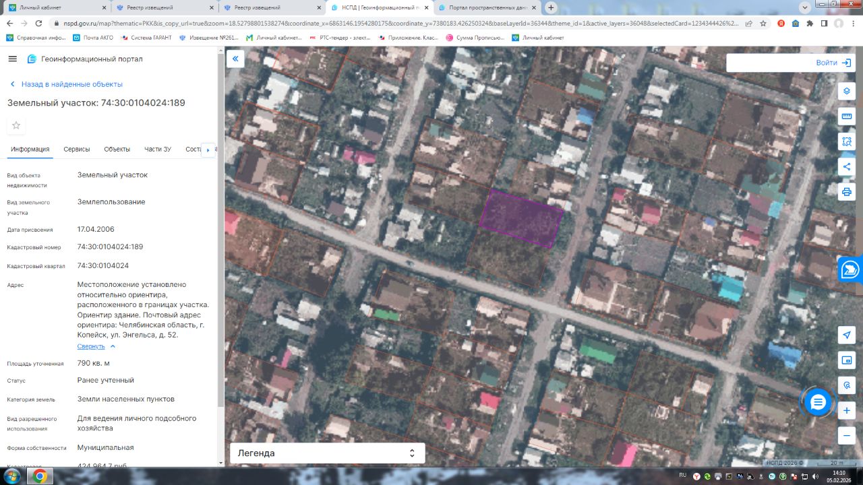Share the current map view

click(847, 166)
